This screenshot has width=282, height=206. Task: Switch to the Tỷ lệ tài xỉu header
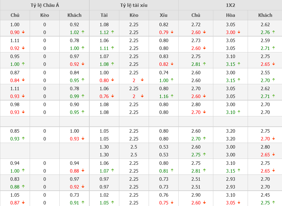tap(134, 5)
